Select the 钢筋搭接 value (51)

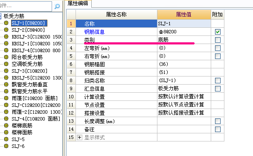click(184, 72)
